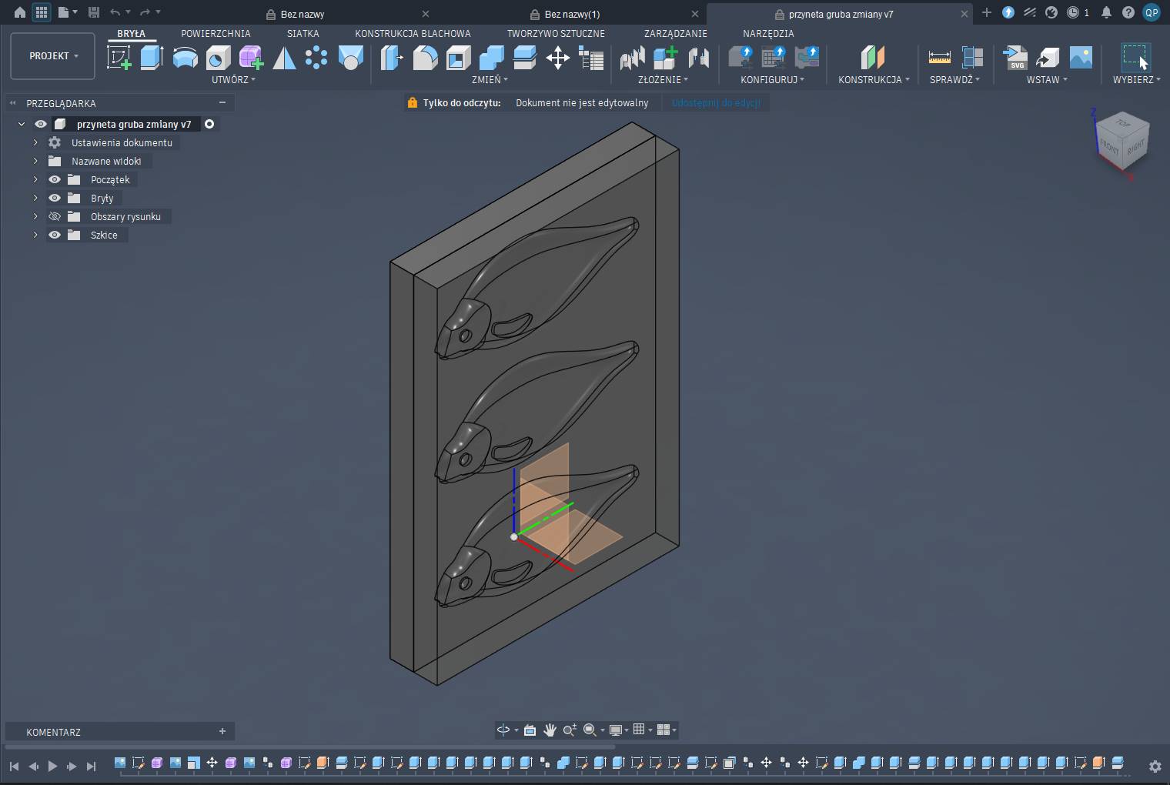Click the Create Form purple box icon
Image resolution: width=1170 pixels, height=785 pixels.
pos(251,58)
